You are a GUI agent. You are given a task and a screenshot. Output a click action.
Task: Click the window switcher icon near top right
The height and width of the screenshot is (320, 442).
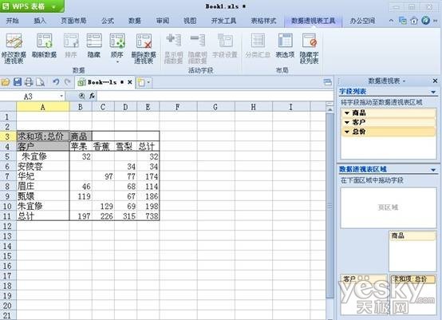(x=403, y=21)
